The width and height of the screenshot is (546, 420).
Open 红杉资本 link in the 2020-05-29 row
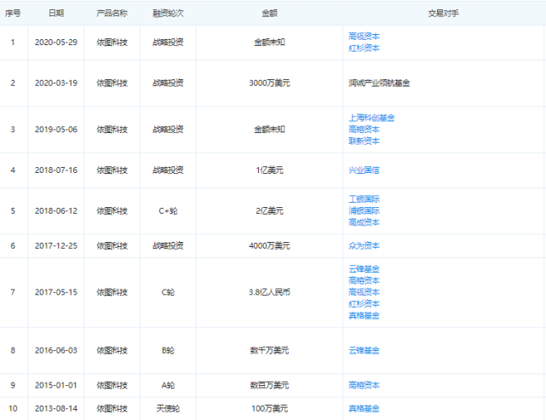364,48
